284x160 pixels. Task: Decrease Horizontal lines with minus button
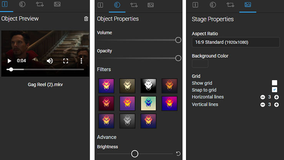262,97
